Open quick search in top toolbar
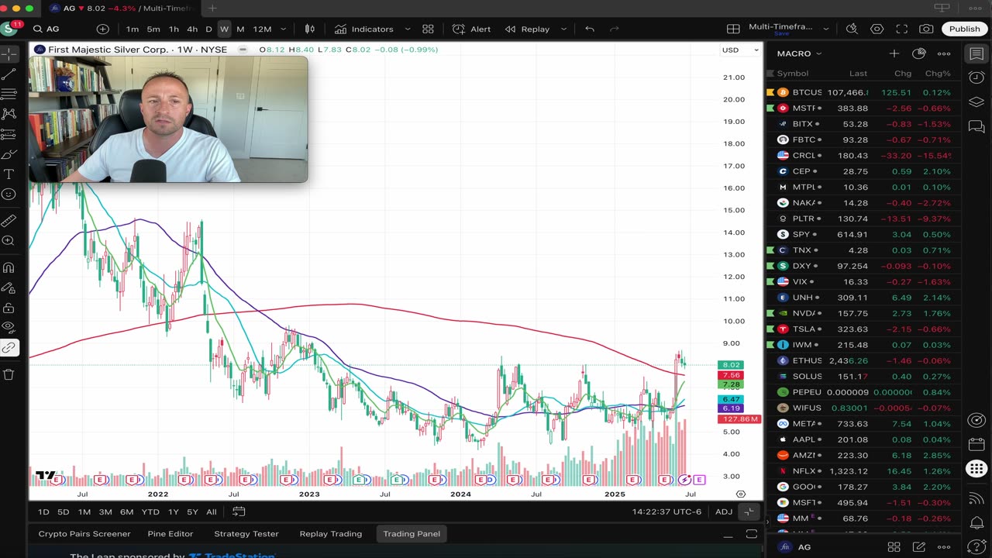This screenshot has height=558, width=992. point(852,29)
